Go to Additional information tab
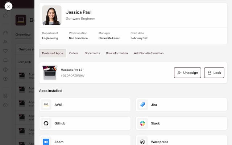 149,53
